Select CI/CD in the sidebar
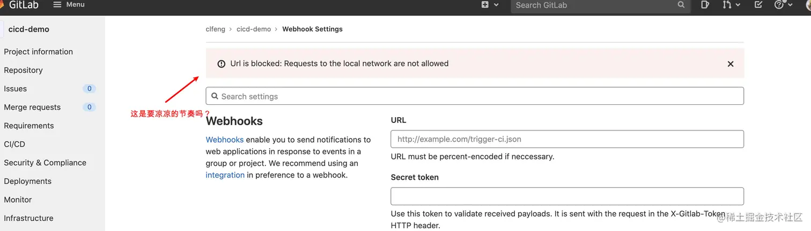Viewport: 811px width, 231px height. (14, 144)
